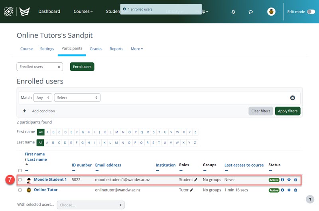Open the Match Any dropdown

pos(43,98)
